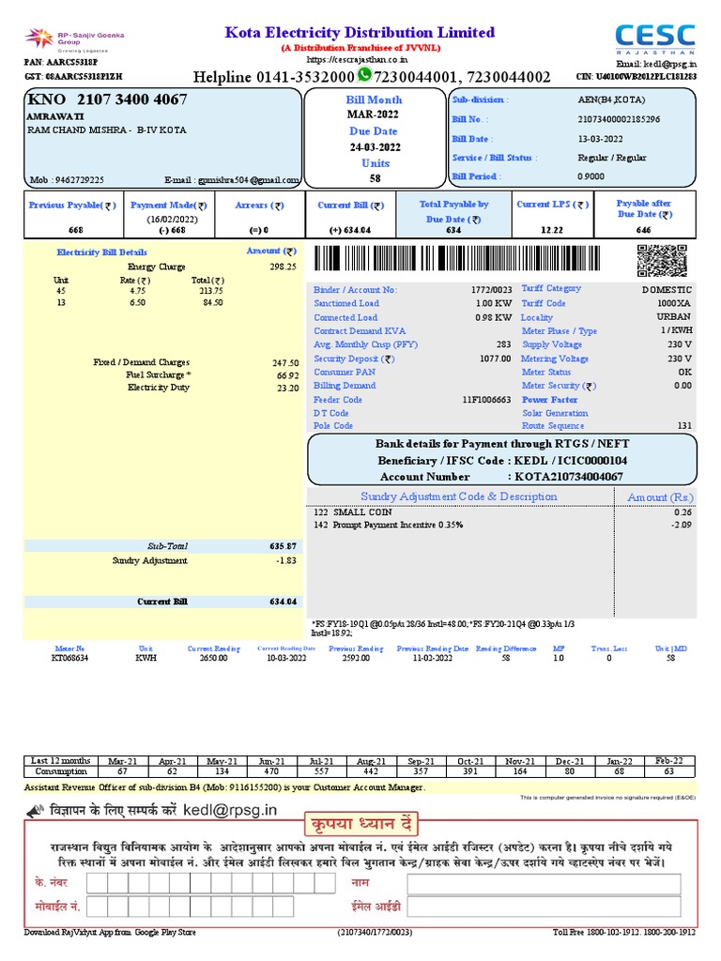Select Security Deposit 1077.00 value

click(x=495, y=359)
